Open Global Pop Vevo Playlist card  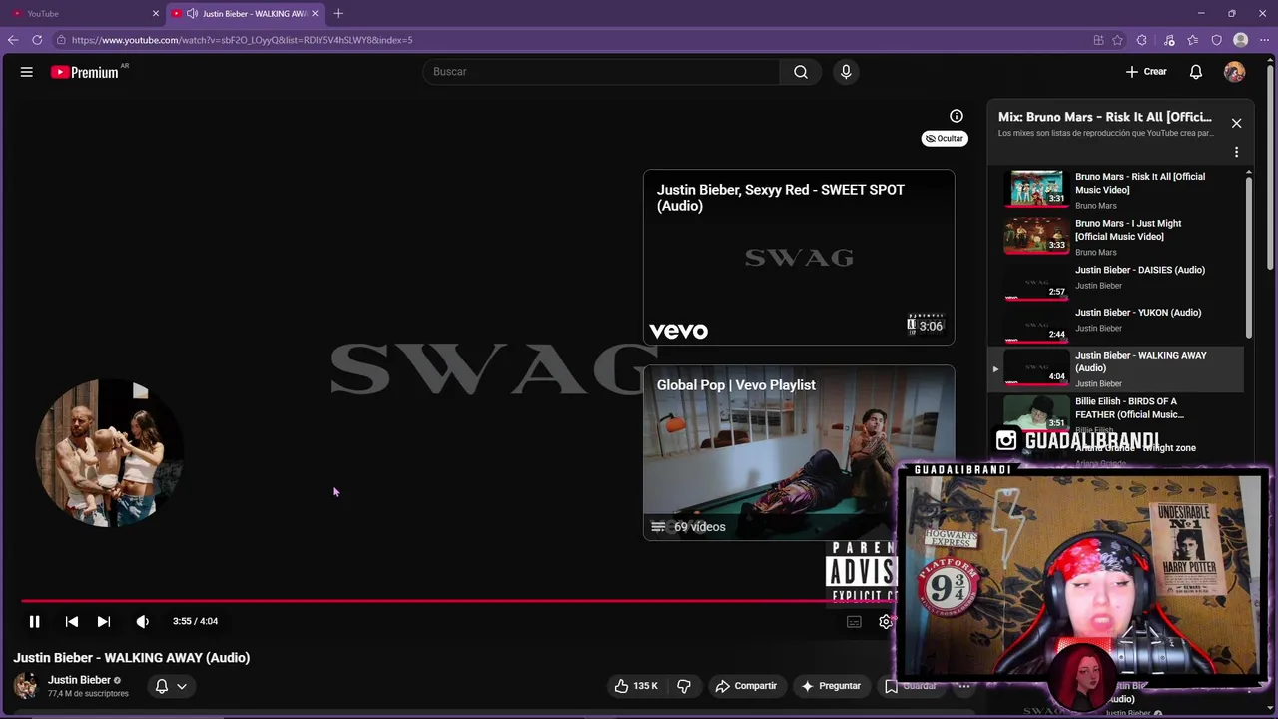pyautogui.click(x=799, y=452)
